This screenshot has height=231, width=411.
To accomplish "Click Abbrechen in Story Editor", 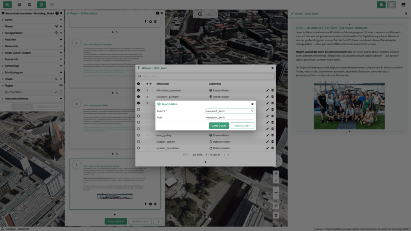I will coord(140,221).
